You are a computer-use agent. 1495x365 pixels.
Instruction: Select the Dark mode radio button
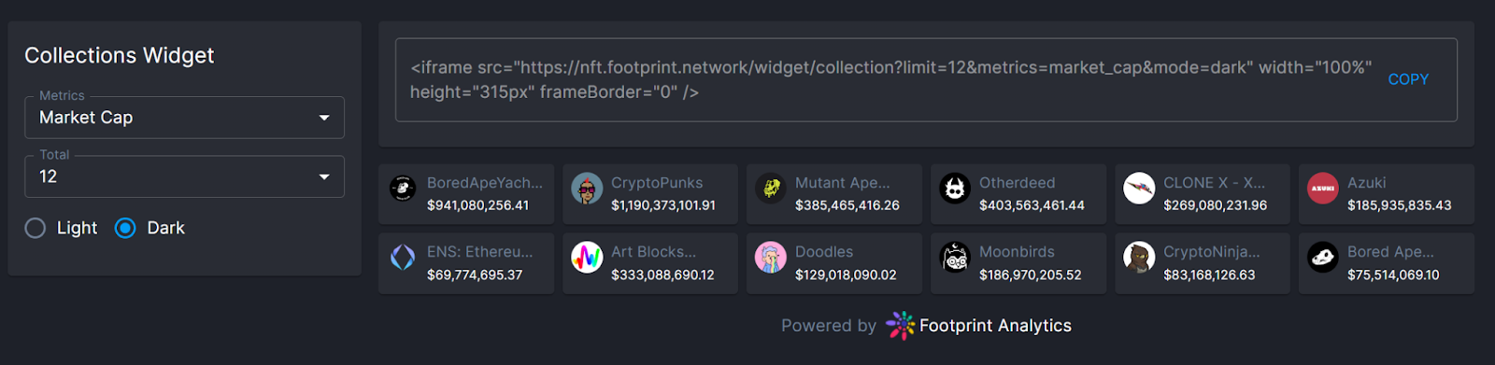pyautogui.click(x=125, y=228)
